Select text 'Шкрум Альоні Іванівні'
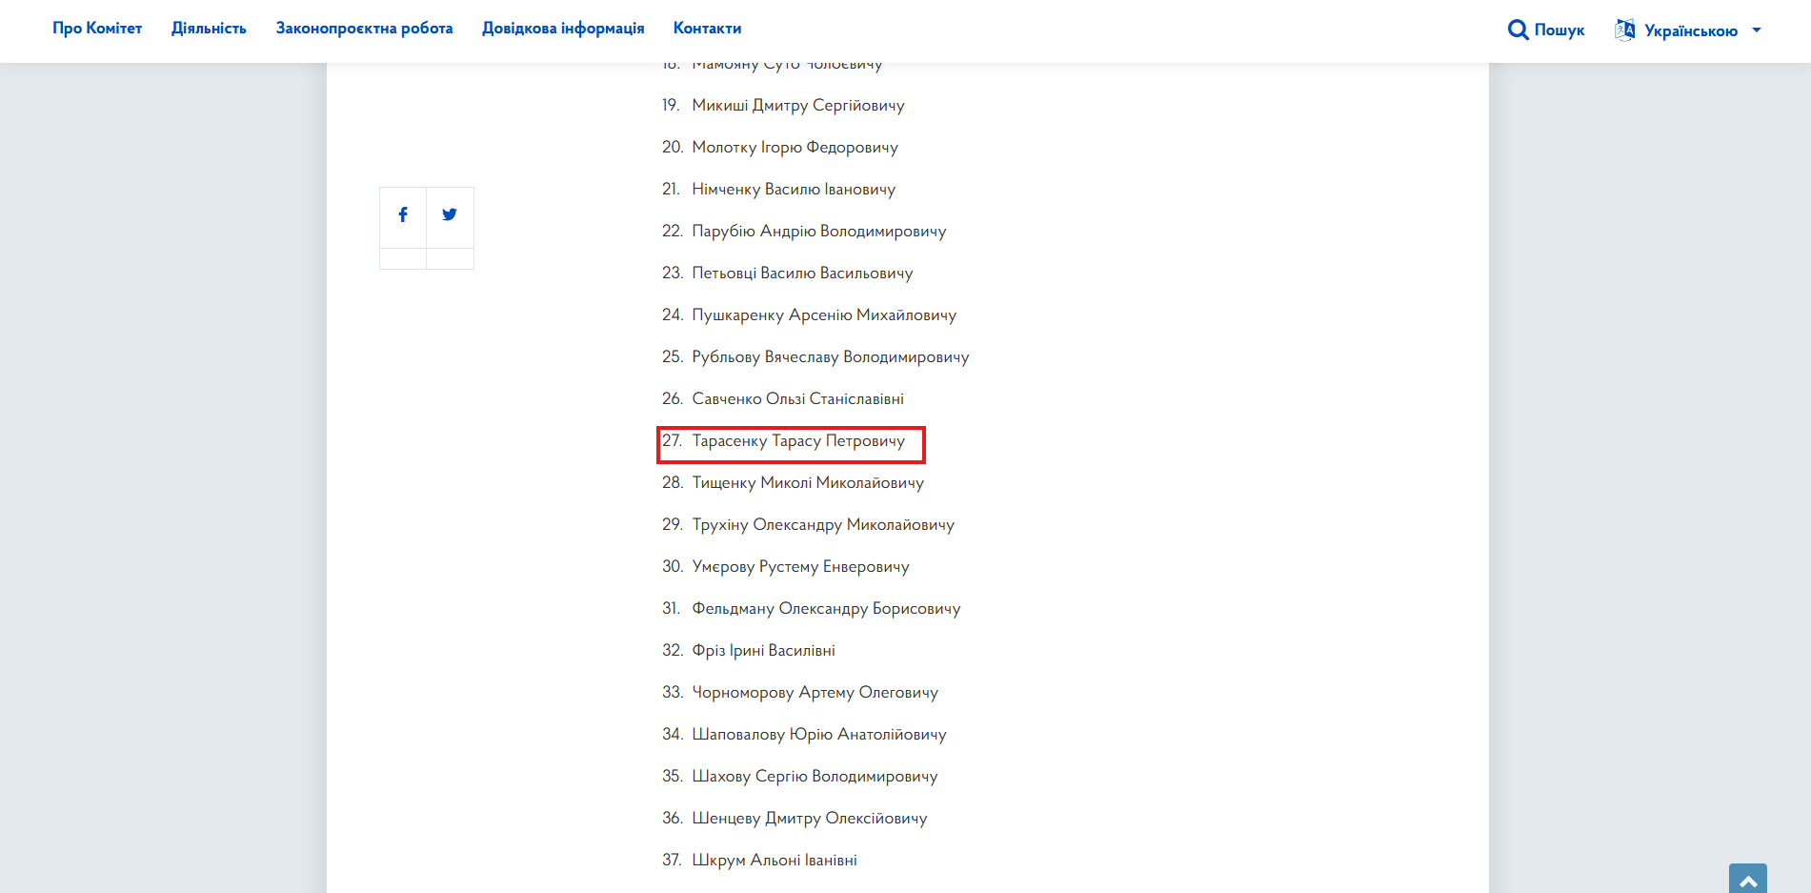This screenshot has width=1811, height=893. coord(775,861)
